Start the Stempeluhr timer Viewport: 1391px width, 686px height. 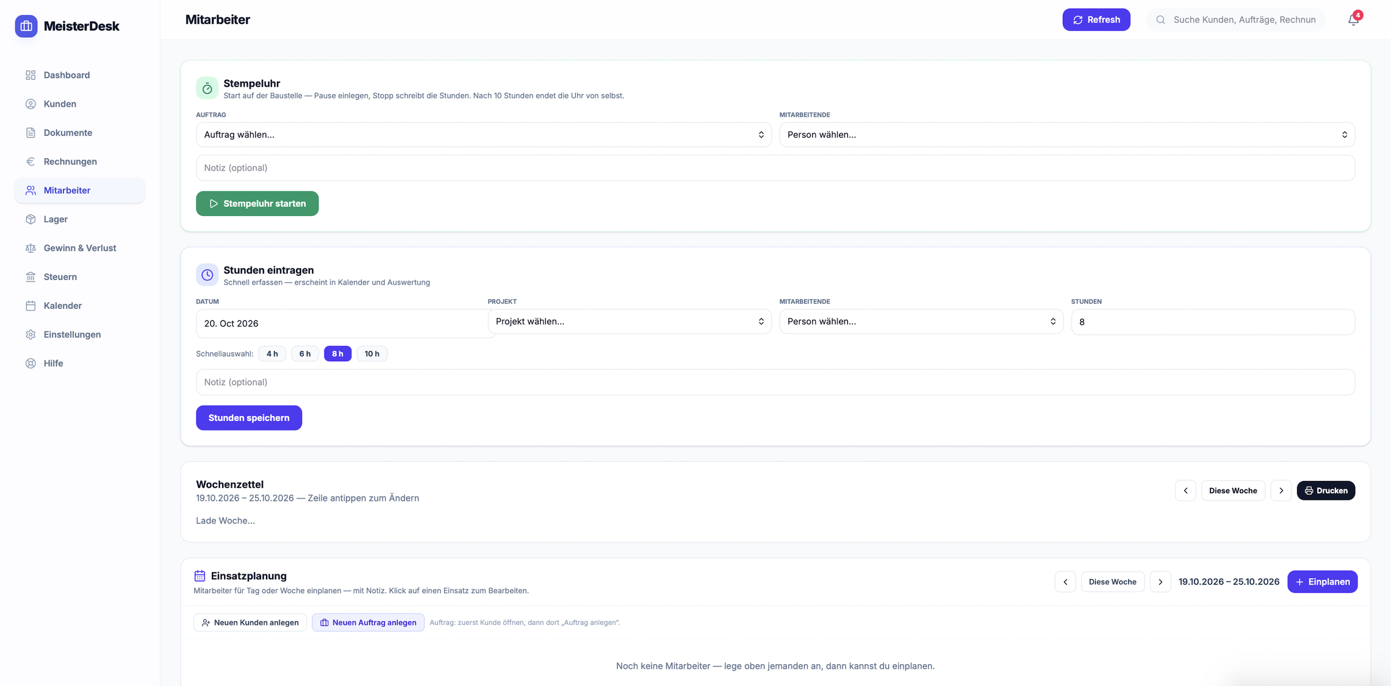coord(257,203)
